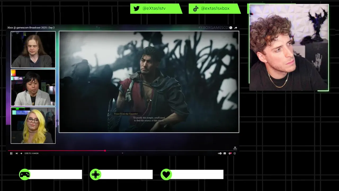Click the Share arrow icon

coord(236,28)
